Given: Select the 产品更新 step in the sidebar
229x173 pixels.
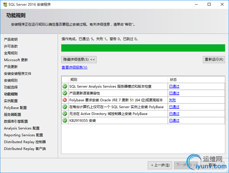Looking at the screenshot, I should pyautogui.click(x=11, y=67).
